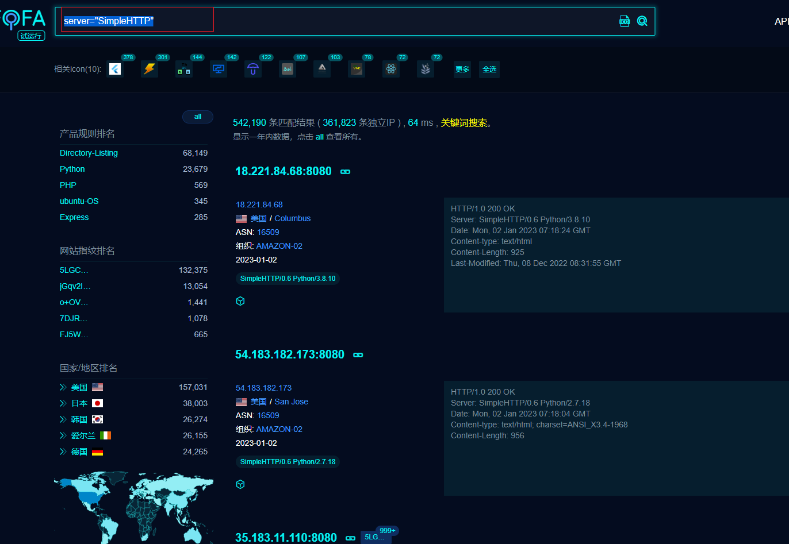Select the 7DJR… fingerprint entry
Viewport: 789px width, 544px height.
tap(74, 318)
